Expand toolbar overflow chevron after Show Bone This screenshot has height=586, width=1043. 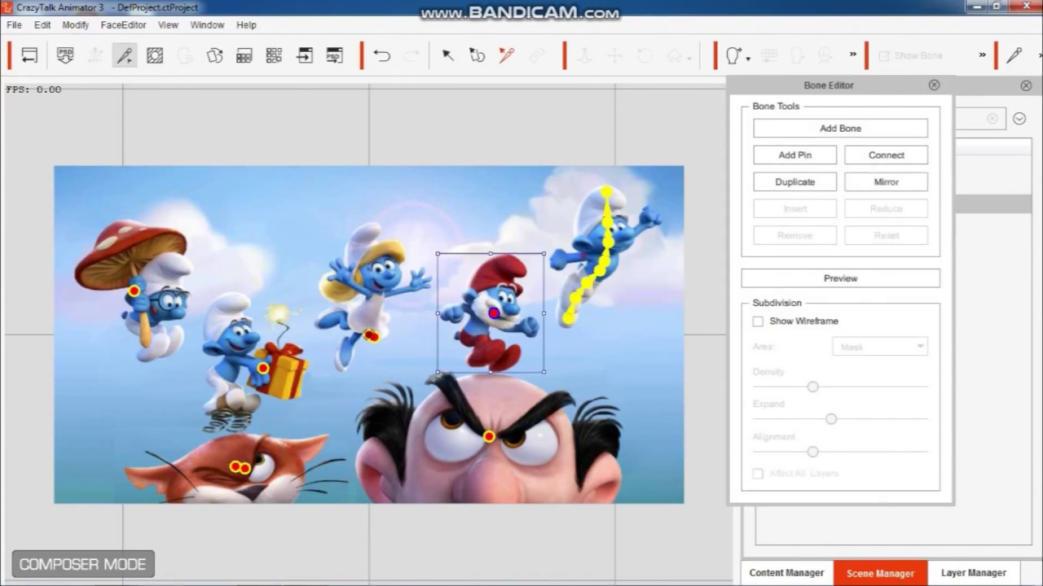(x=983, y=55)
